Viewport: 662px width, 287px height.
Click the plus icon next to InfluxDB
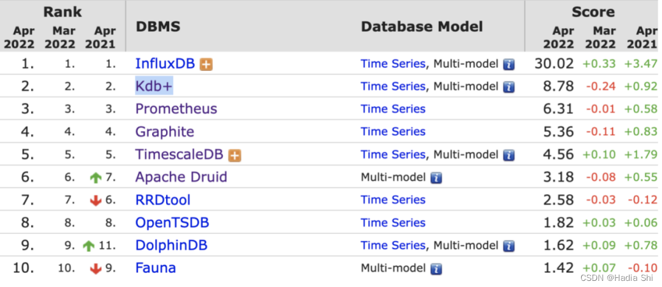tap(207, 64)
